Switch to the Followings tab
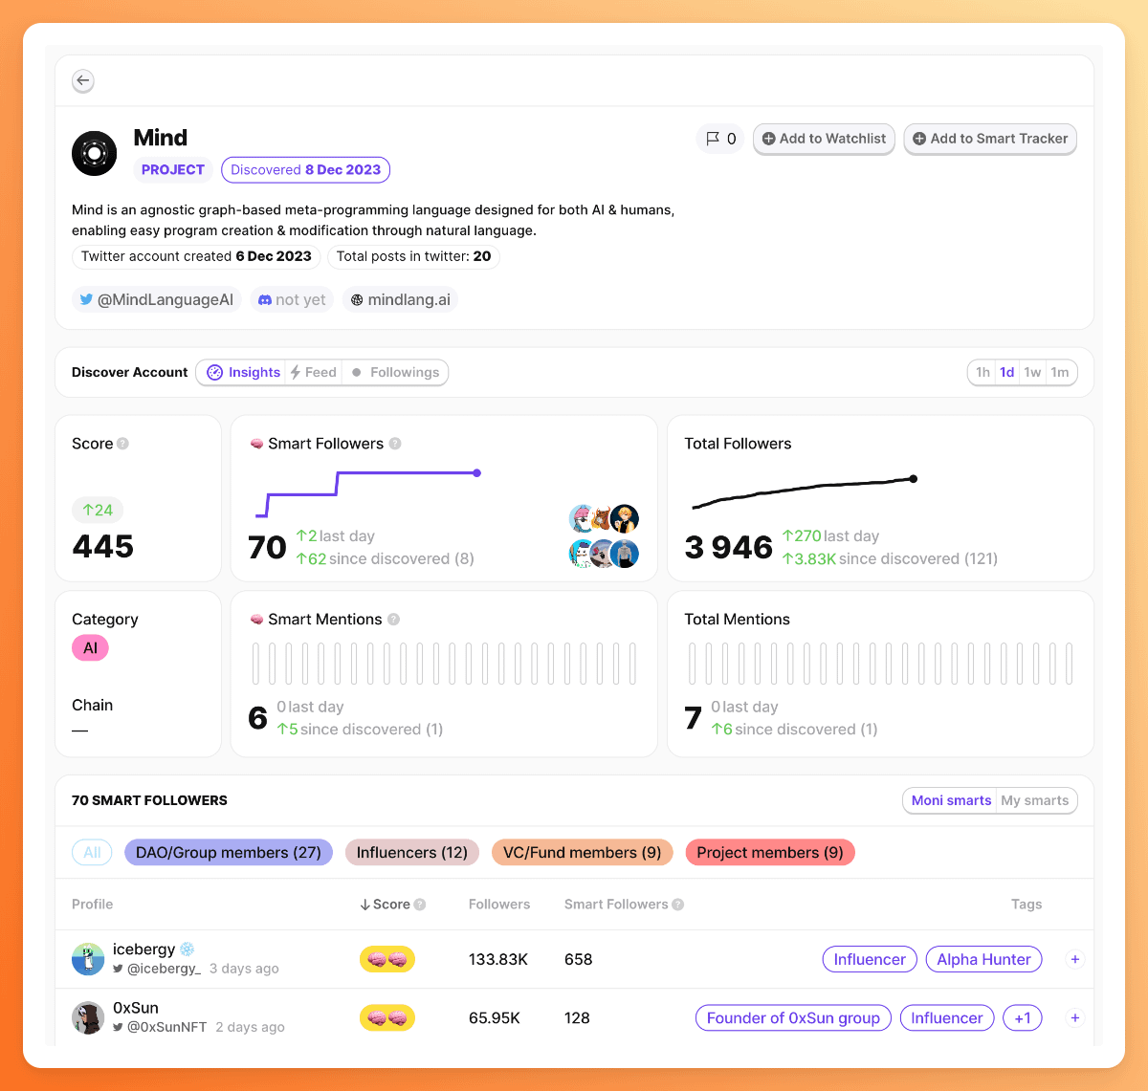Viewport: 1148px width, 1091px height. pos(395,372)
